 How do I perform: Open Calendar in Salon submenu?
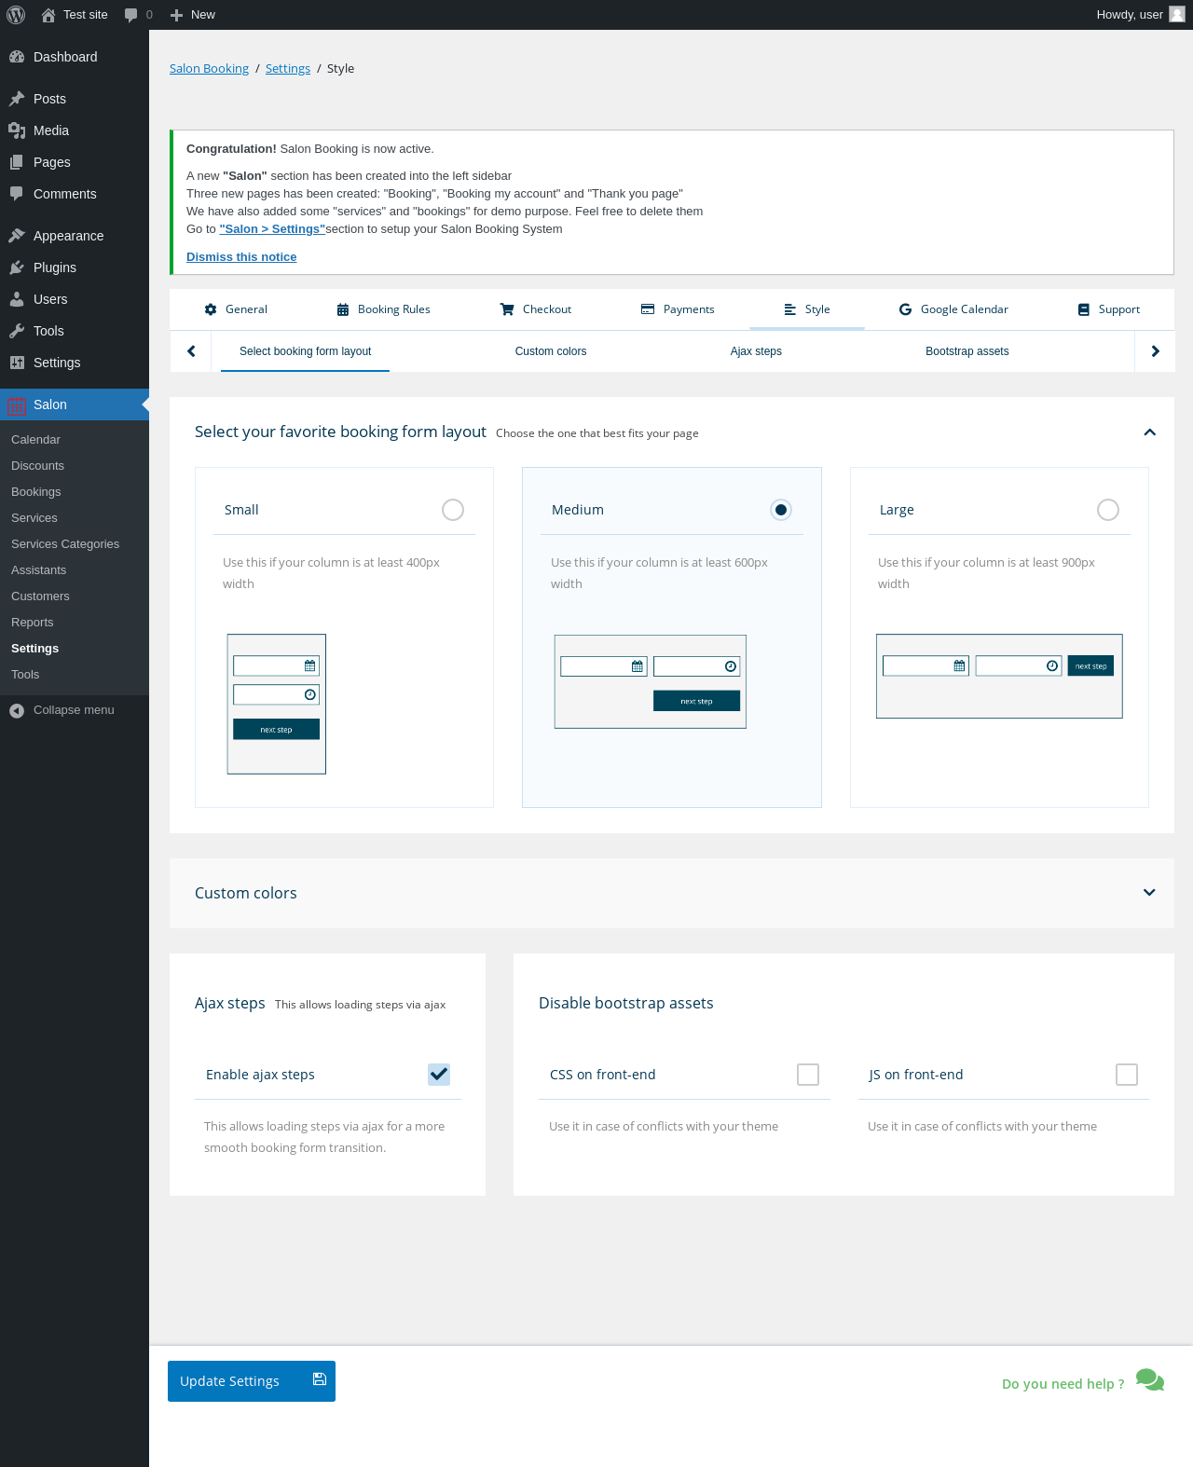point(35,440)
